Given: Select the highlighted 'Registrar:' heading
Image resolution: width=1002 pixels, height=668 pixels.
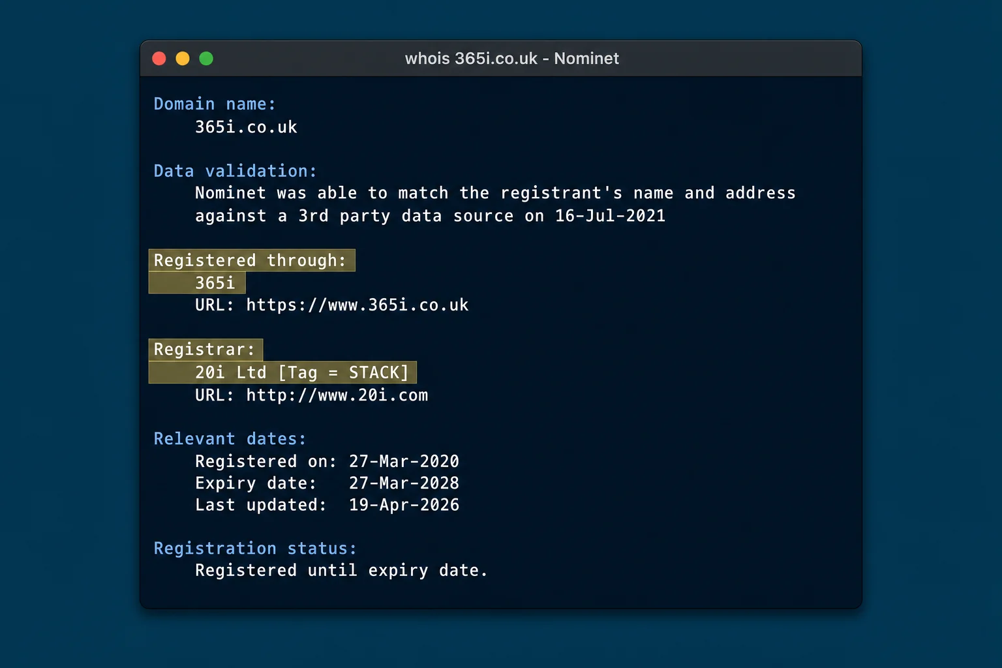Looking at the screenshot, I should [x=205, y=350].
